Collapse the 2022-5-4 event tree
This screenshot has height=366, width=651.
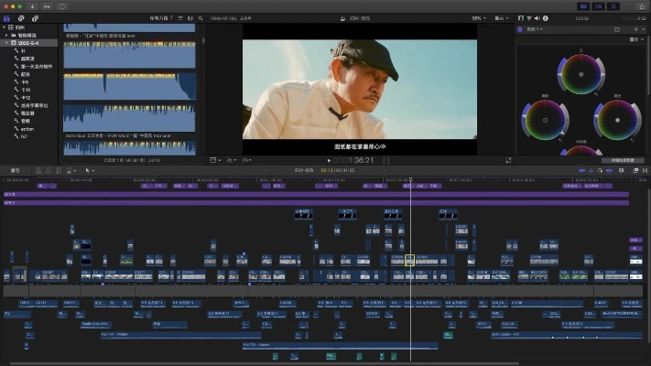[x=5, y=42]
